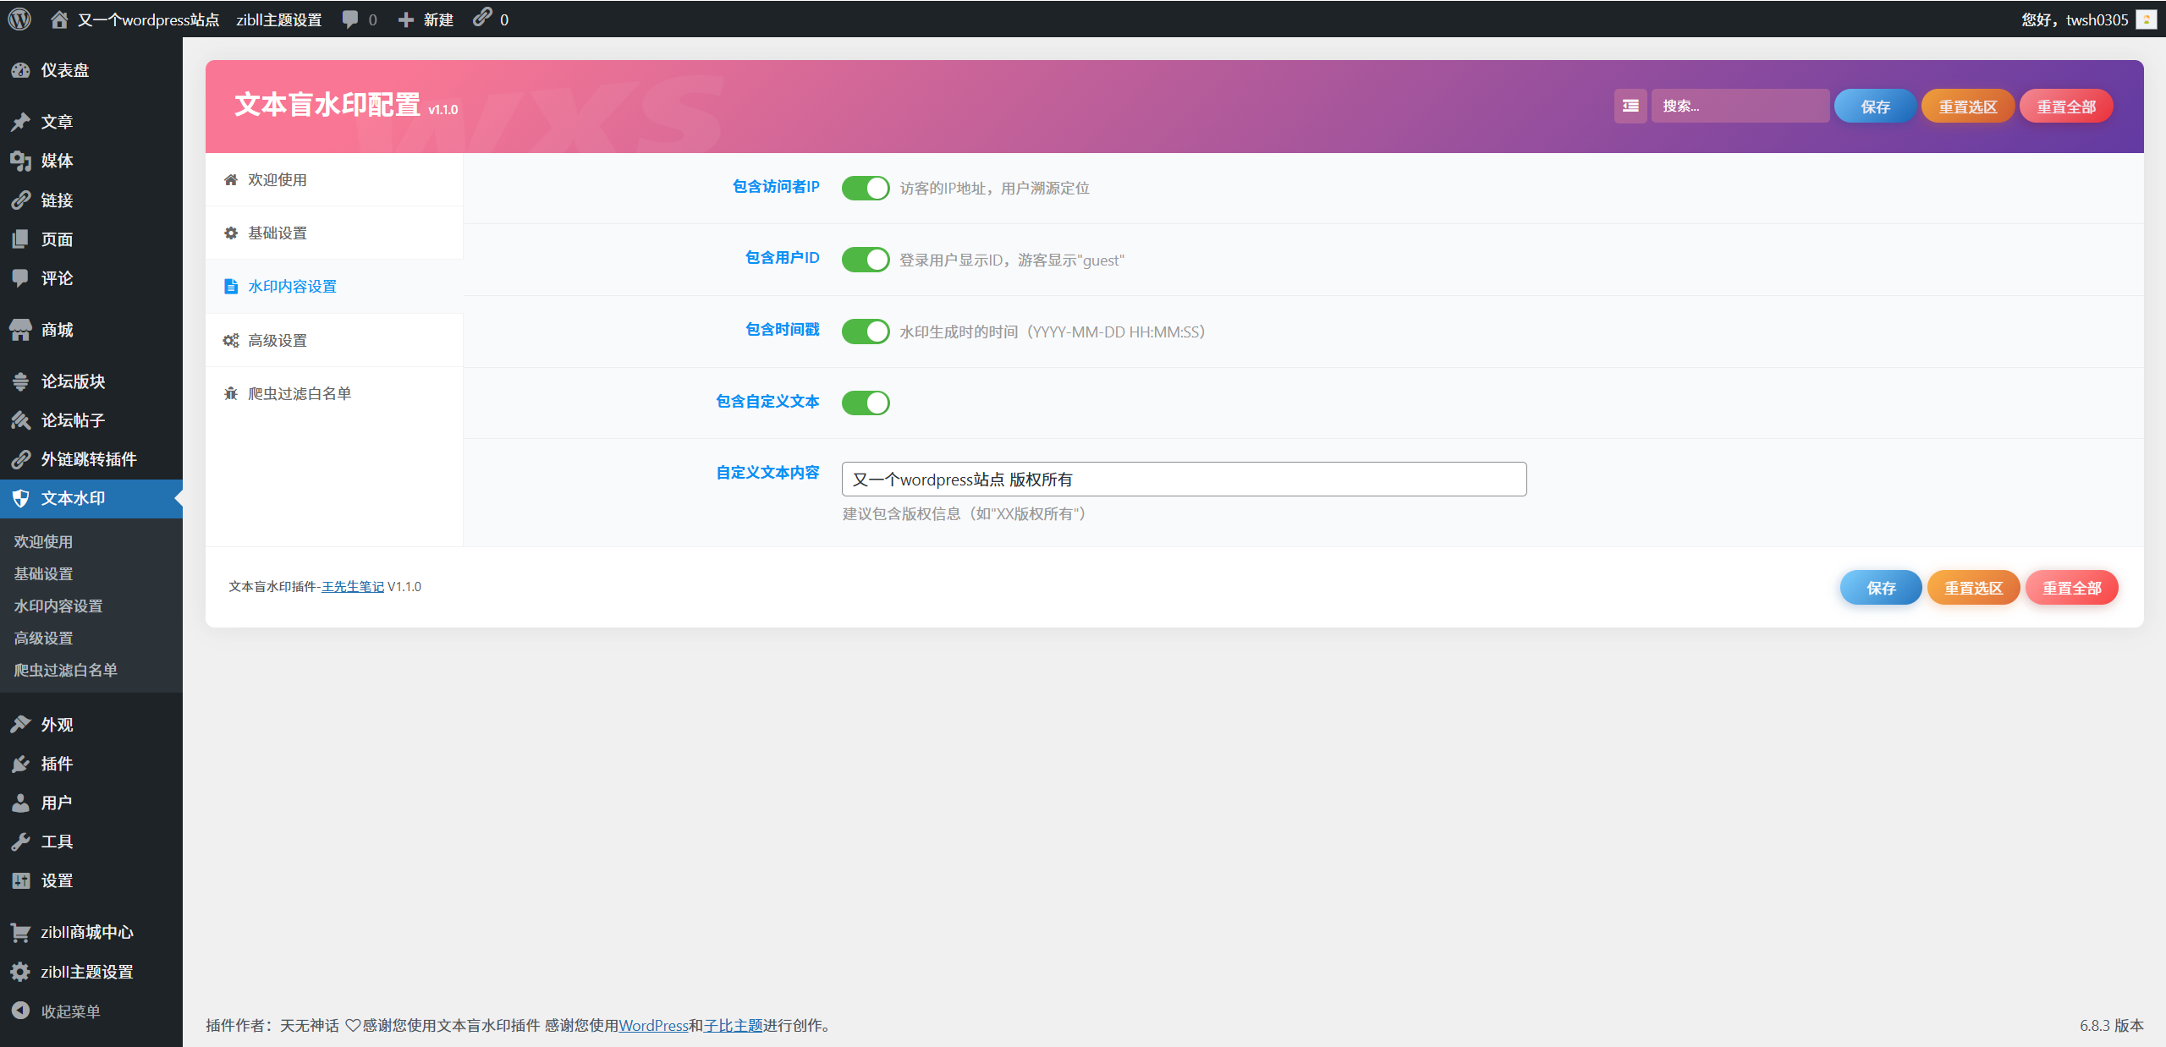Open the 王先生笔记 author link
The image size is (2166, 1047).
click(x=353, y=587)
